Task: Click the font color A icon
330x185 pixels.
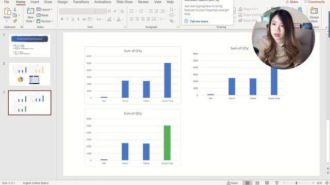Action: pos(119,19)
